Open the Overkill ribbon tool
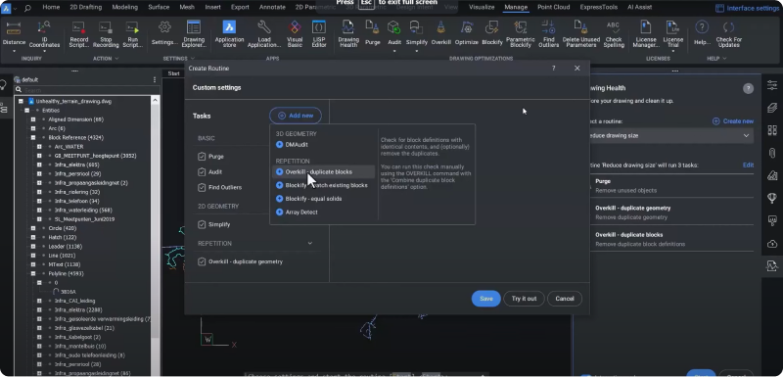783x377 pixels. 441,33
